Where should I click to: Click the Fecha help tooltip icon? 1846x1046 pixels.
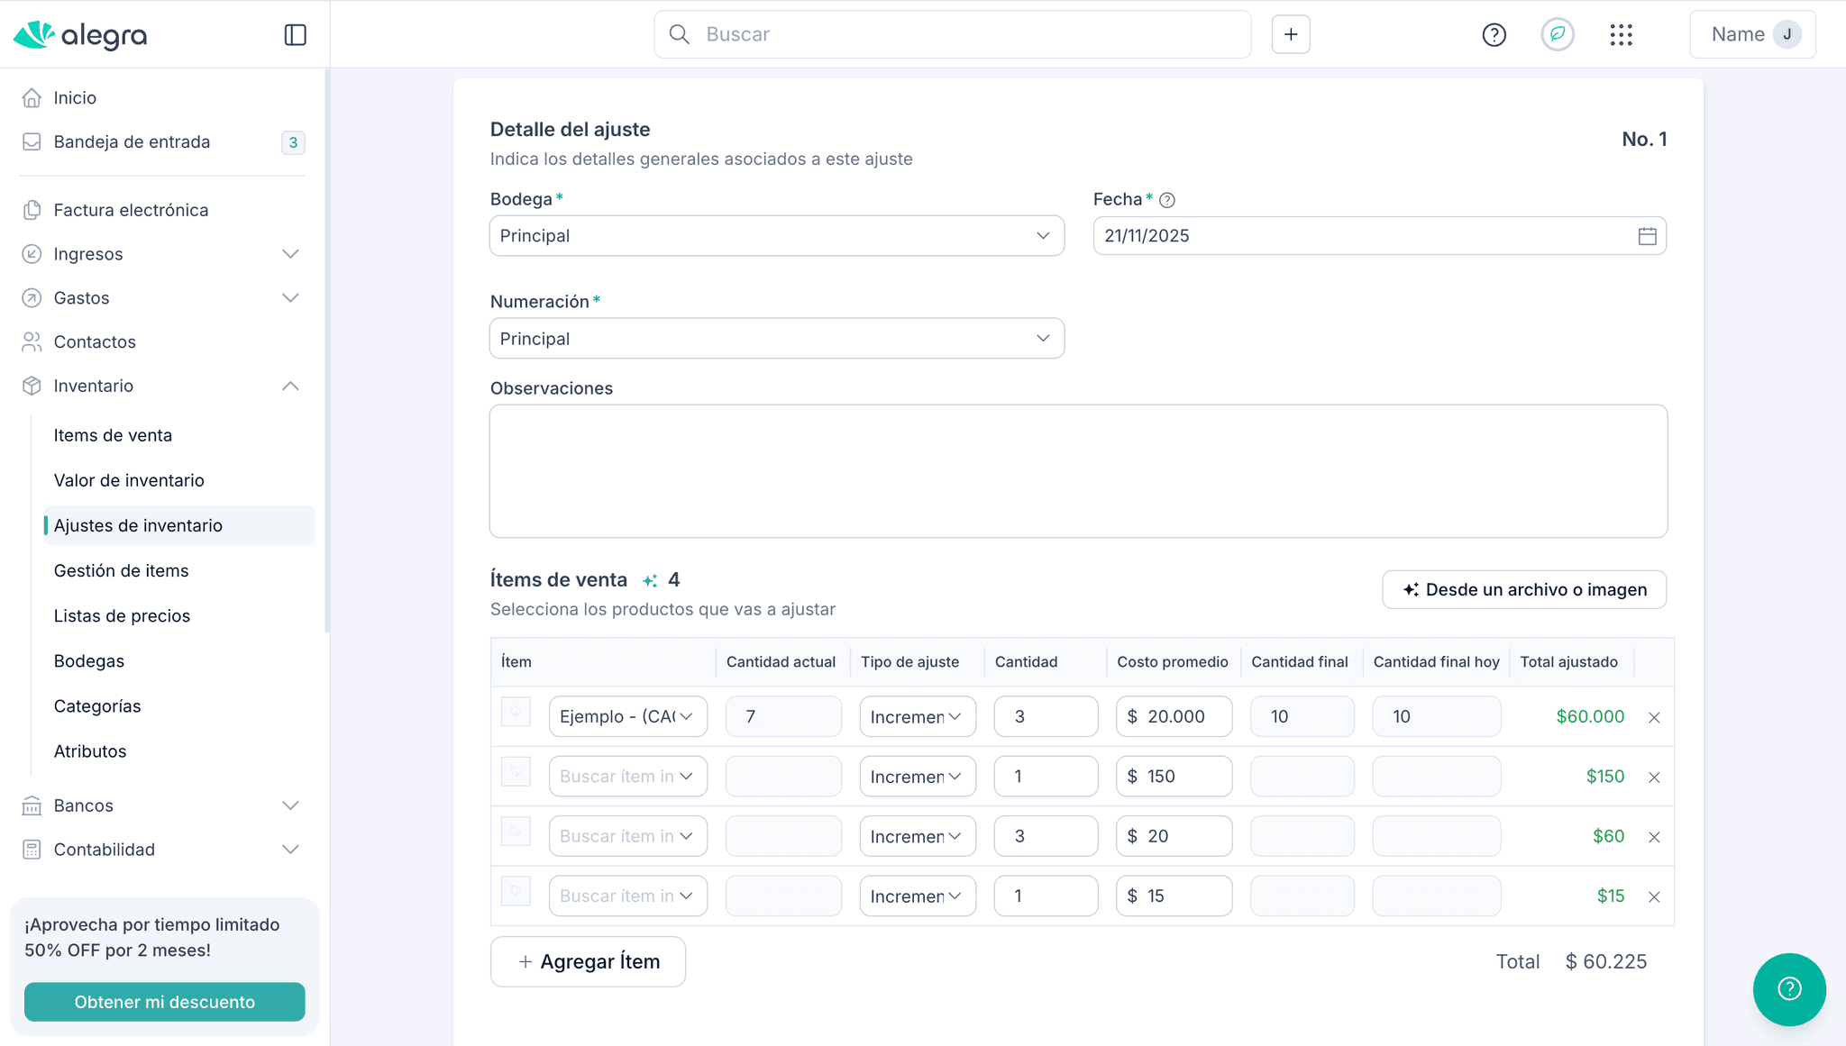coord(1167,200)
